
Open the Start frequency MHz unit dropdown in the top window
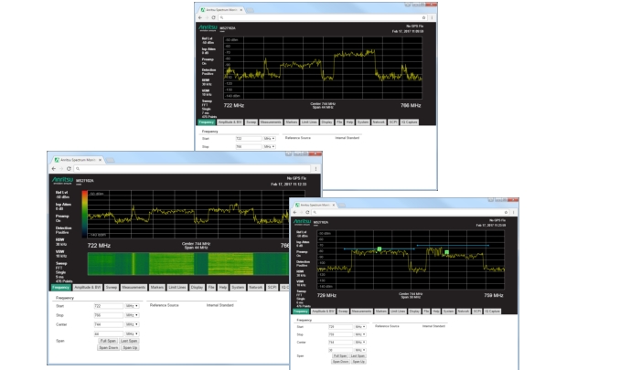tap(269, 138)
